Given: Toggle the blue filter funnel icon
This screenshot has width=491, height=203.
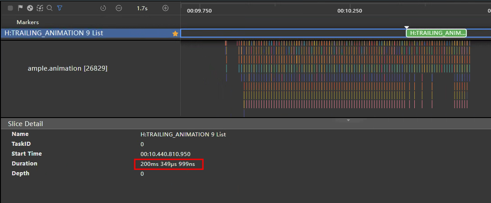Looking at the screenshot, I should [60, 8].
